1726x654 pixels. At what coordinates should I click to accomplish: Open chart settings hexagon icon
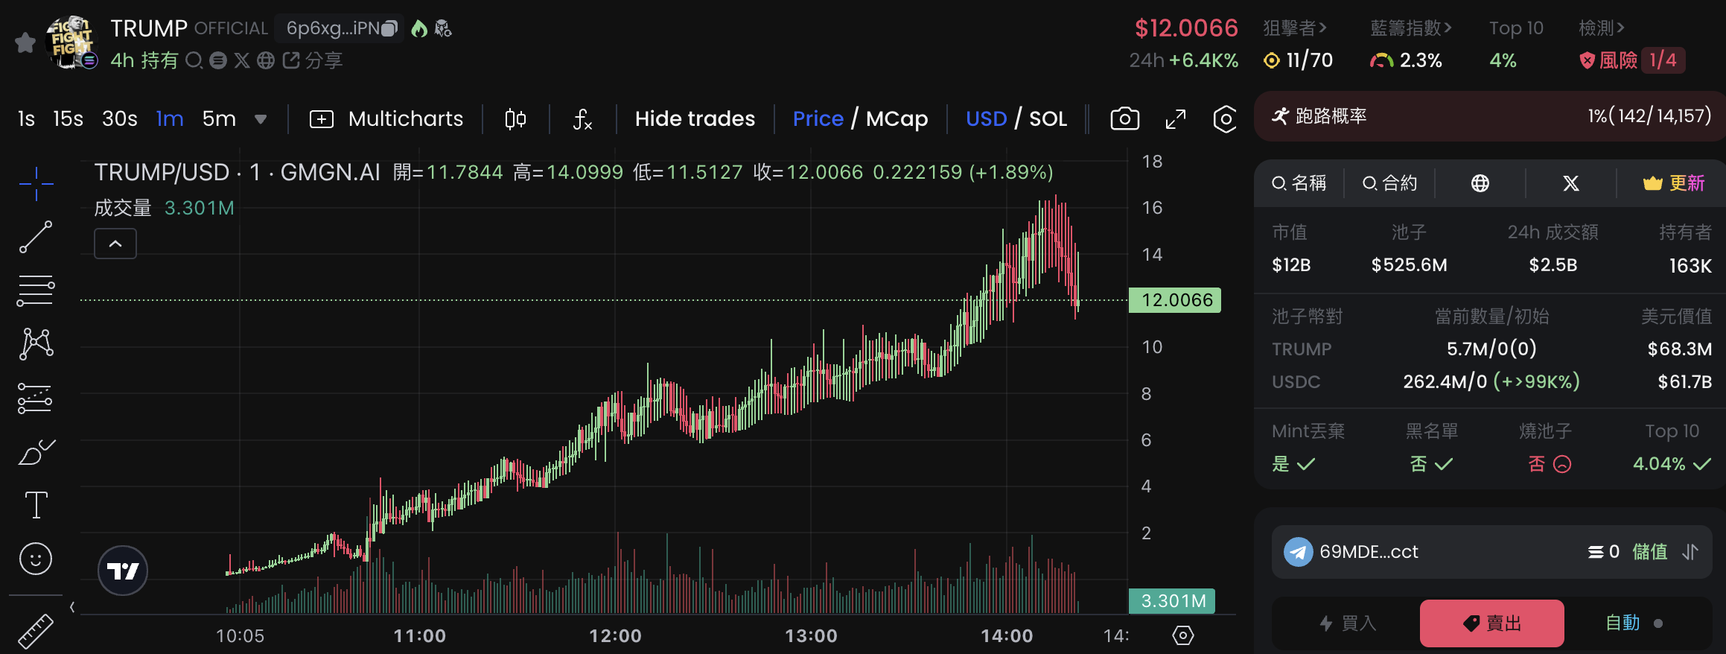click(1225, 119)
